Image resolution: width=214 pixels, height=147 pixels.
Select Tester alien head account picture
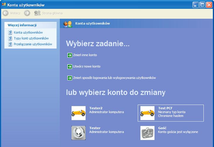(x=79, y=133)
